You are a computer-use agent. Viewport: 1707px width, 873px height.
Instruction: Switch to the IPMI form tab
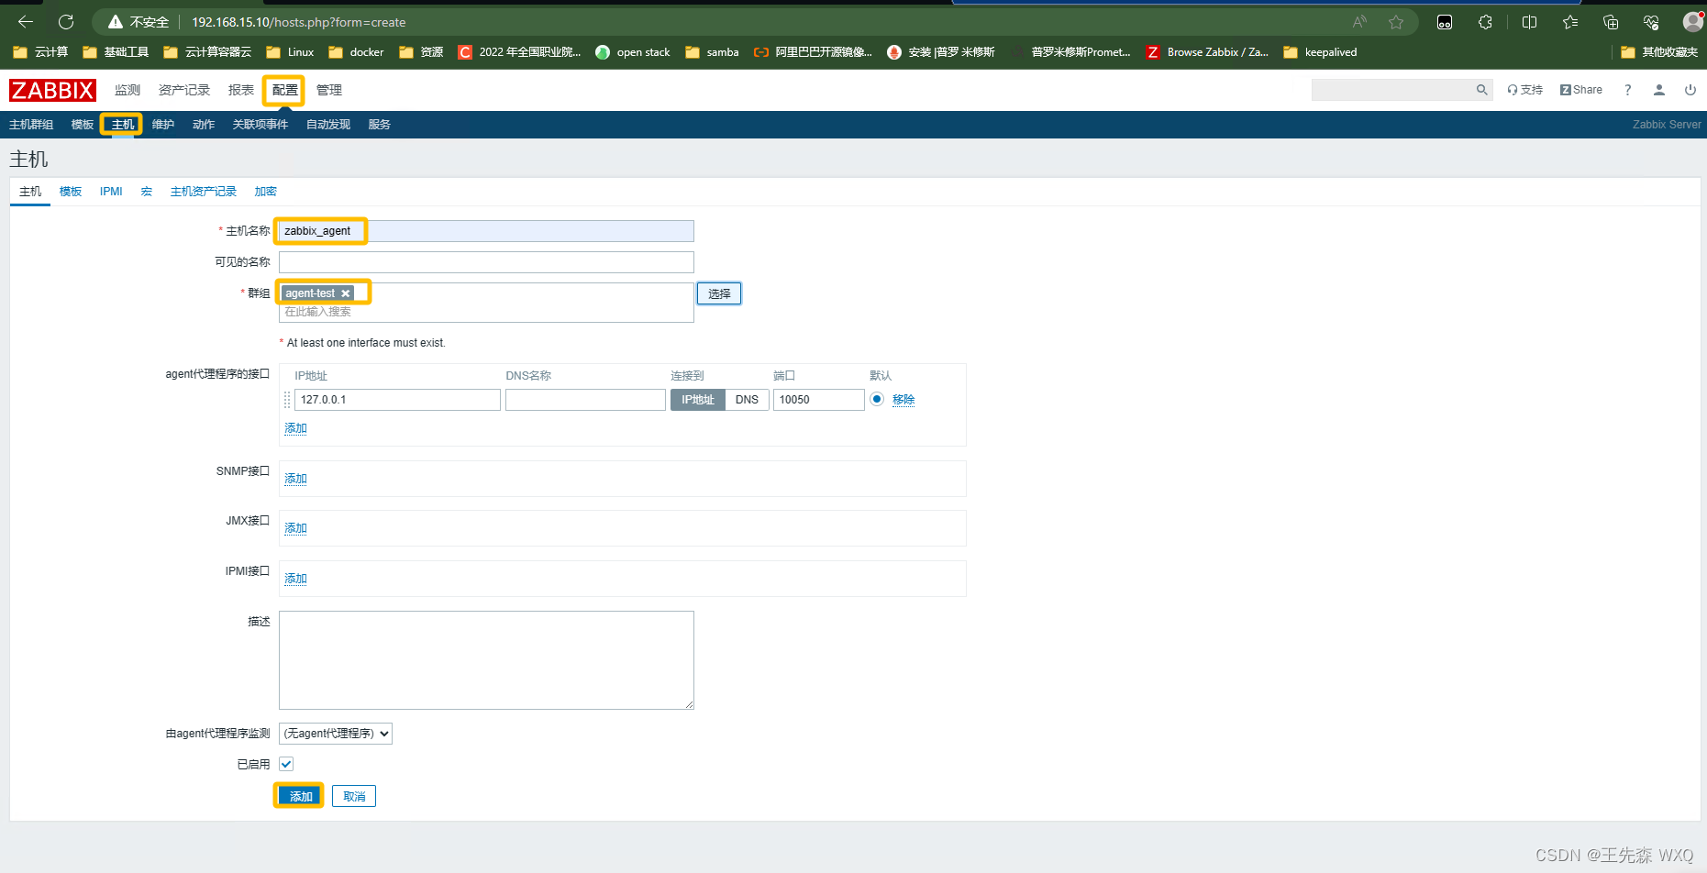click(111, 192)
